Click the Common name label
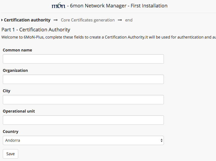216x161 pixels. point(17,50)
